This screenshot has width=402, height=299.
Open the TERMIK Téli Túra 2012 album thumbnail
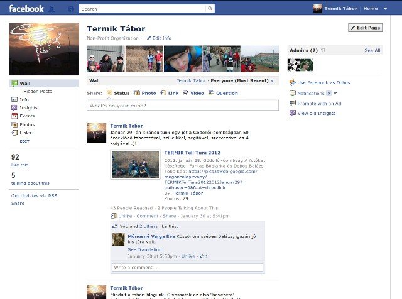135,165
